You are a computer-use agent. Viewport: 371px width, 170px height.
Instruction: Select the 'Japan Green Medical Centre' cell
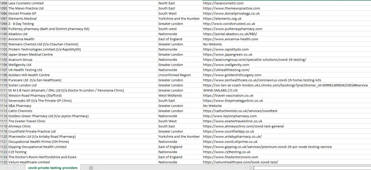point(83,54)
